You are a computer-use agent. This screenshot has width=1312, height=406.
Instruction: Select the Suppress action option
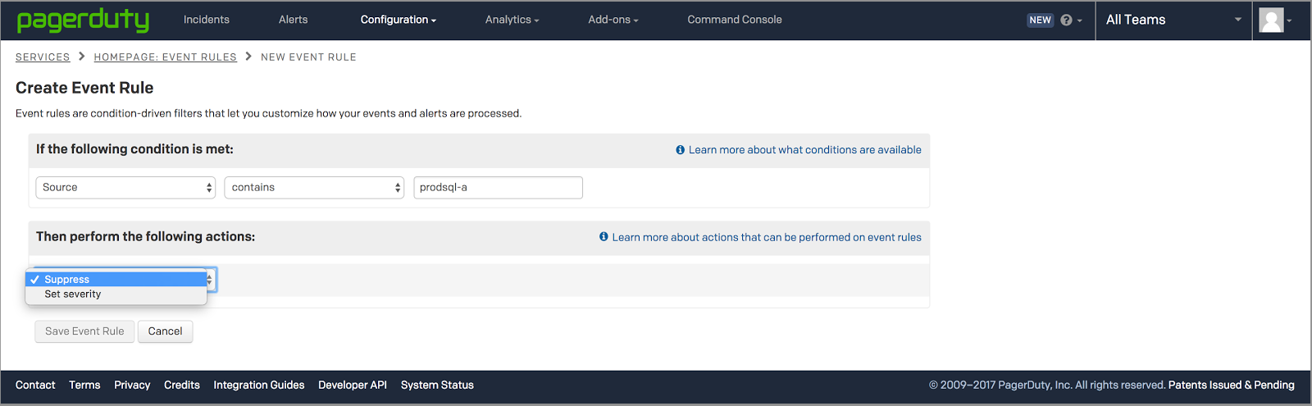67,280
